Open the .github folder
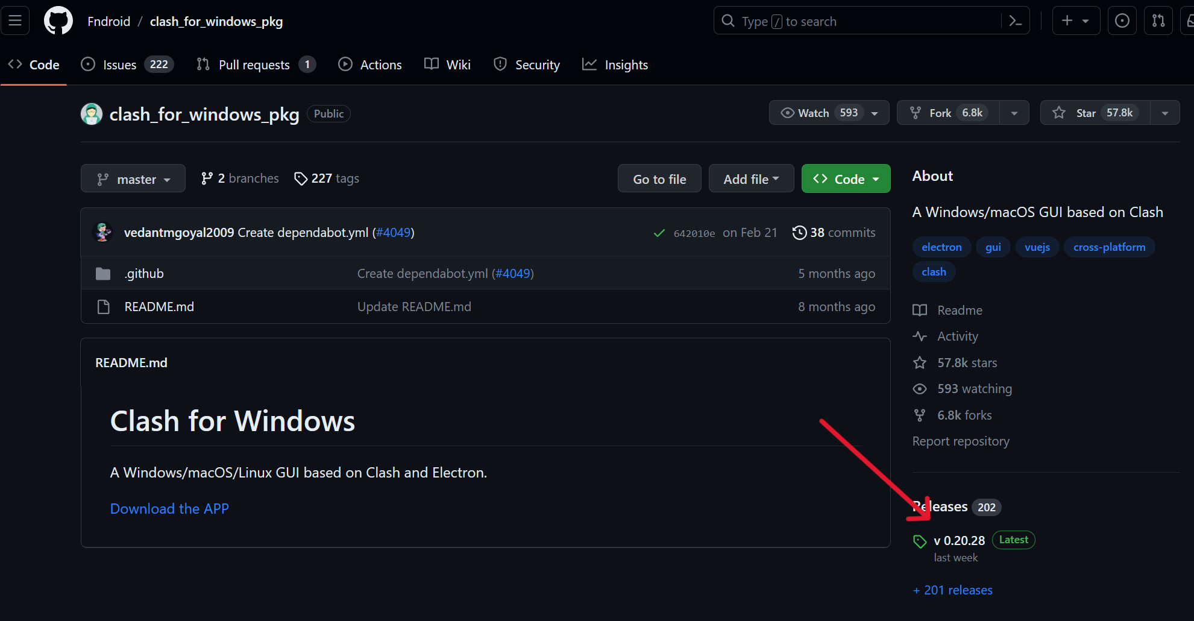 (x=144, y=274)
